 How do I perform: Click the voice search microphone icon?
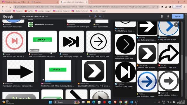[90, 16]
